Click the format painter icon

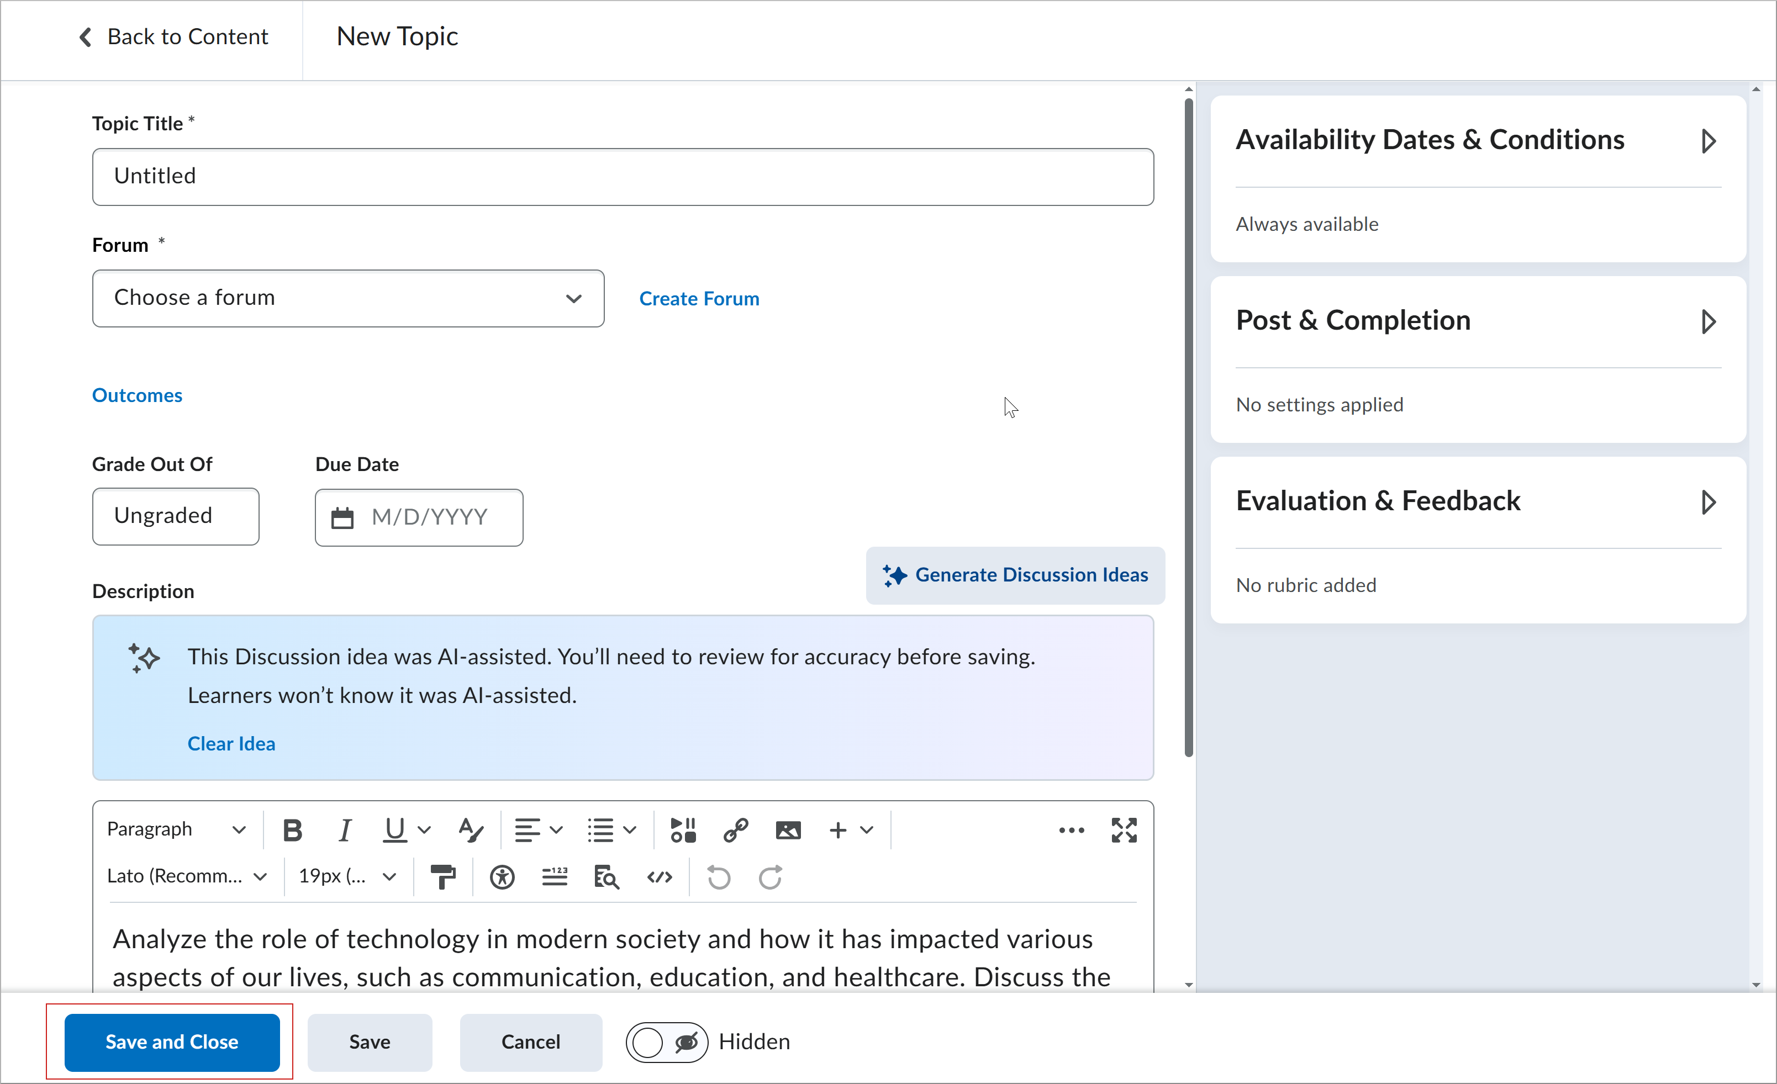click(443, 877)
